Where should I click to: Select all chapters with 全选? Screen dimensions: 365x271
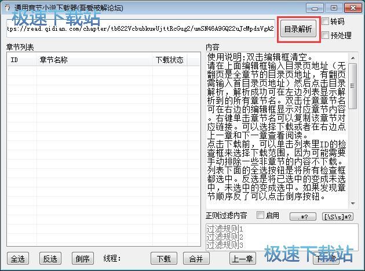[18, 258]
